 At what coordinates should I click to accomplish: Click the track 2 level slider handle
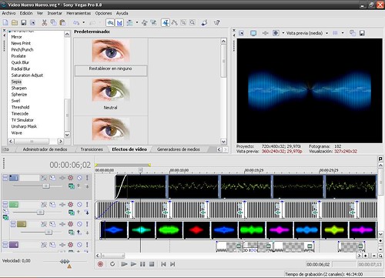tap(40, 213)
